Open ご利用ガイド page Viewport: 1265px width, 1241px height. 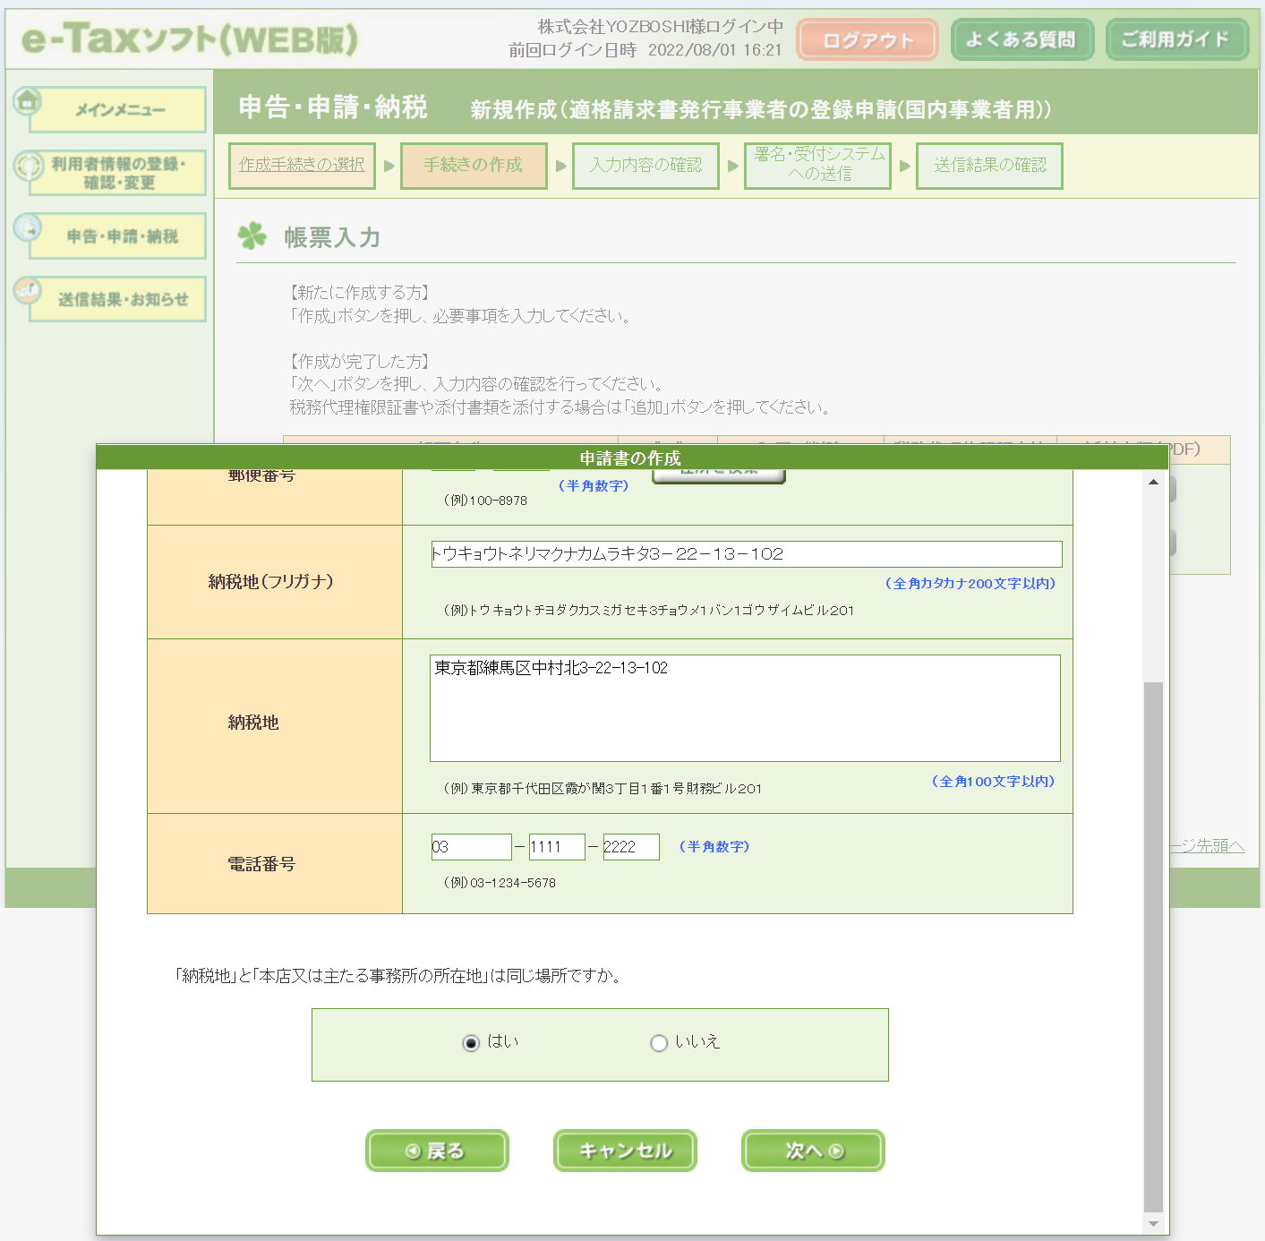click(1176, 39)
